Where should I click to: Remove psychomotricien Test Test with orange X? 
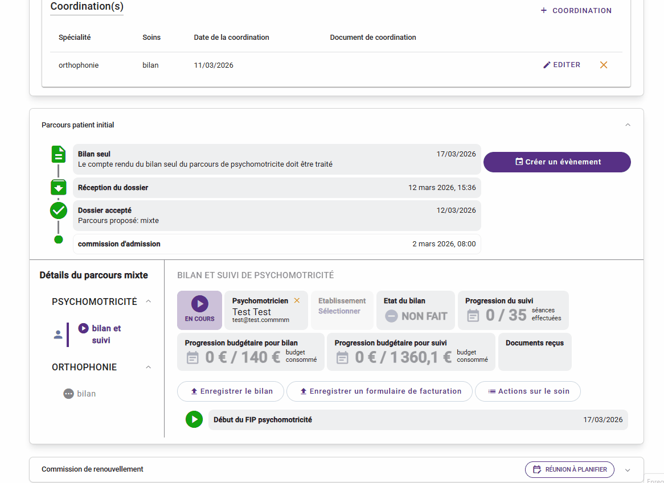pos(297,300)
